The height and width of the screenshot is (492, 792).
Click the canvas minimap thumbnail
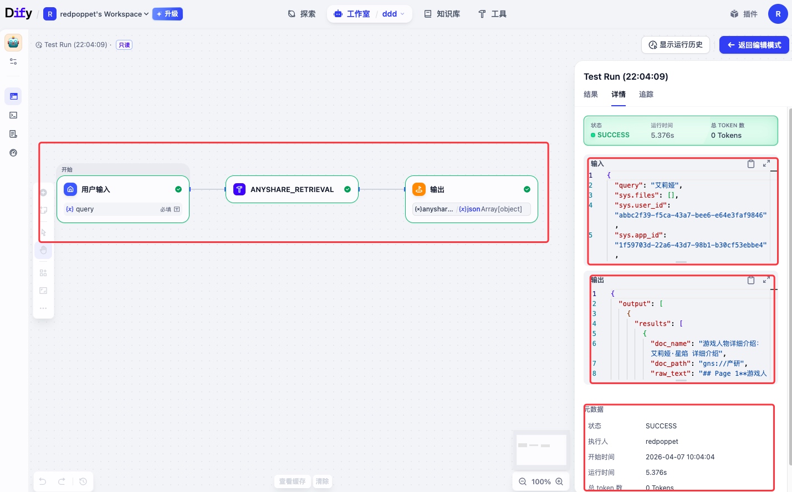[541, 449]
